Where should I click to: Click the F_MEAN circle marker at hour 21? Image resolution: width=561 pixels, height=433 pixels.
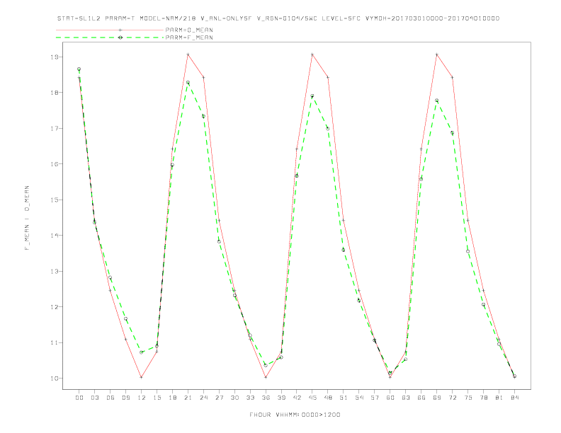(188, 83)
